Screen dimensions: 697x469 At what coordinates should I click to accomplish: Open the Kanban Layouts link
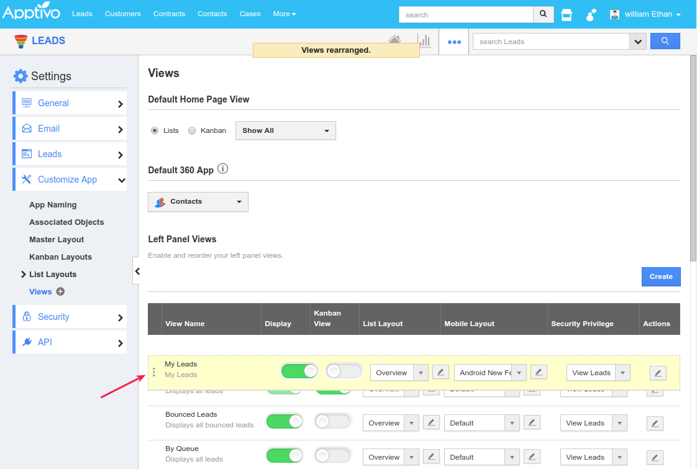60,257
